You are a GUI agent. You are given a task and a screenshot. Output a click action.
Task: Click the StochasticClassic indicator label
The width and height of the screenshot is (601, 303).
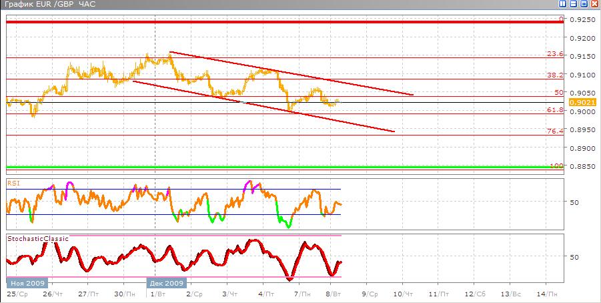coord(37,238)
